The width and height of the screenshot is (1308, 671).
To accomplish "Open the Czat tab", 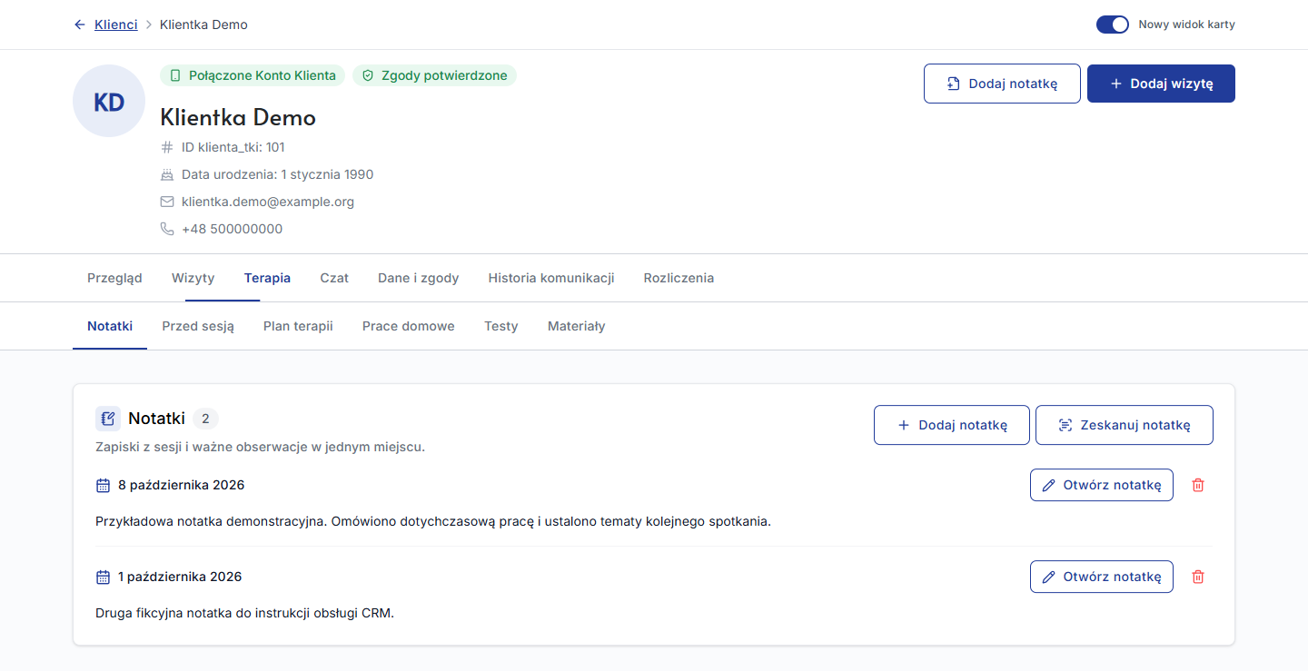I will tap(334, 278).
